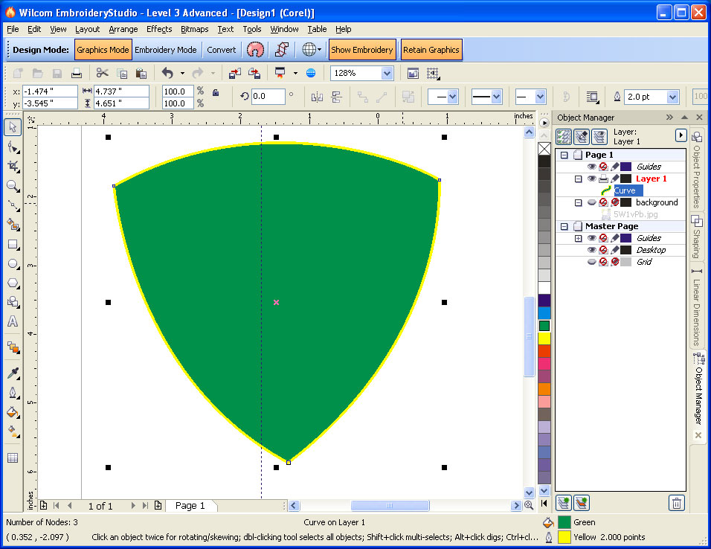Image resolution: width=711 pixels, height=549 pixels.
Task: Toggle visibility eye of Layer 1
Action: click(591, 179)
